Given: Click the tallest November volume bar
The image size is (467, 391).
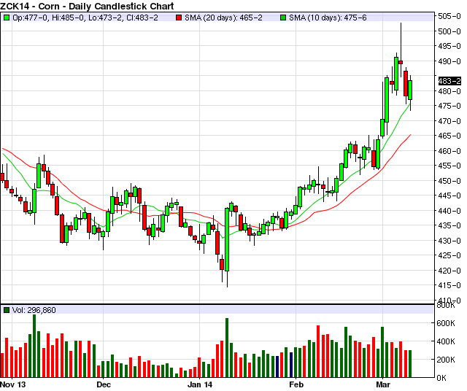Looking at the screenshot, I should [x=34, y=346].
